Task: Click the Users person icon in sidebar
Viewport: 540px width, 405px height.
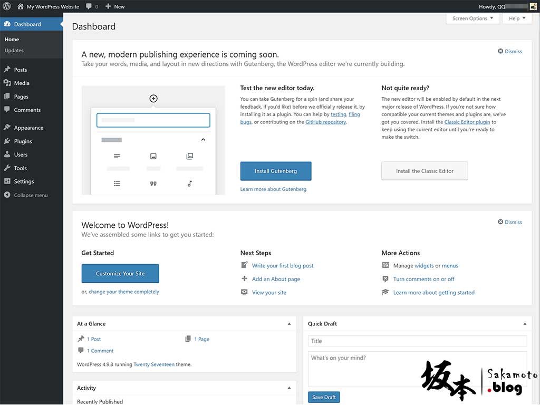Action: (7, 155)
